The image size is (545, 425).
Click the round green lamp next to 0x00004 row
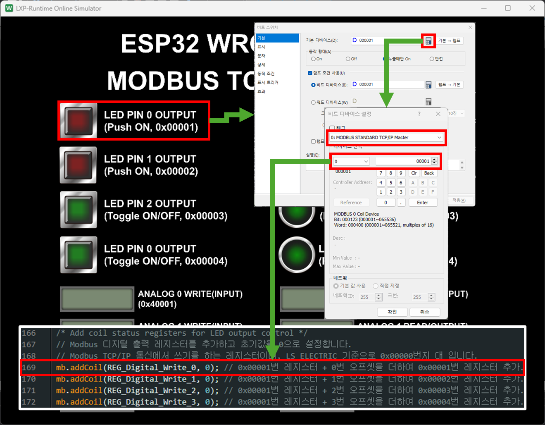[297, 255]
